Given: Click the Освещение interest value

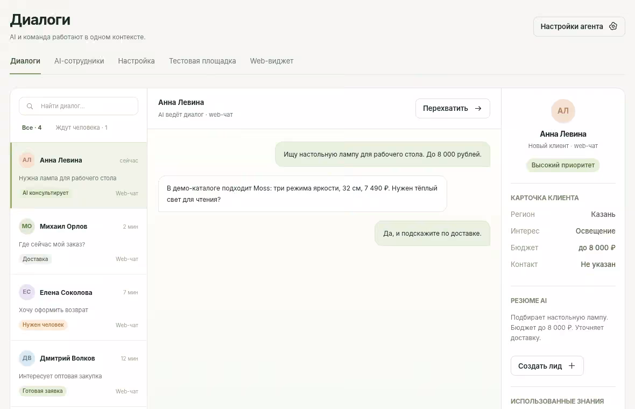Looking at the screenshot, I should (x=595, y=231).
